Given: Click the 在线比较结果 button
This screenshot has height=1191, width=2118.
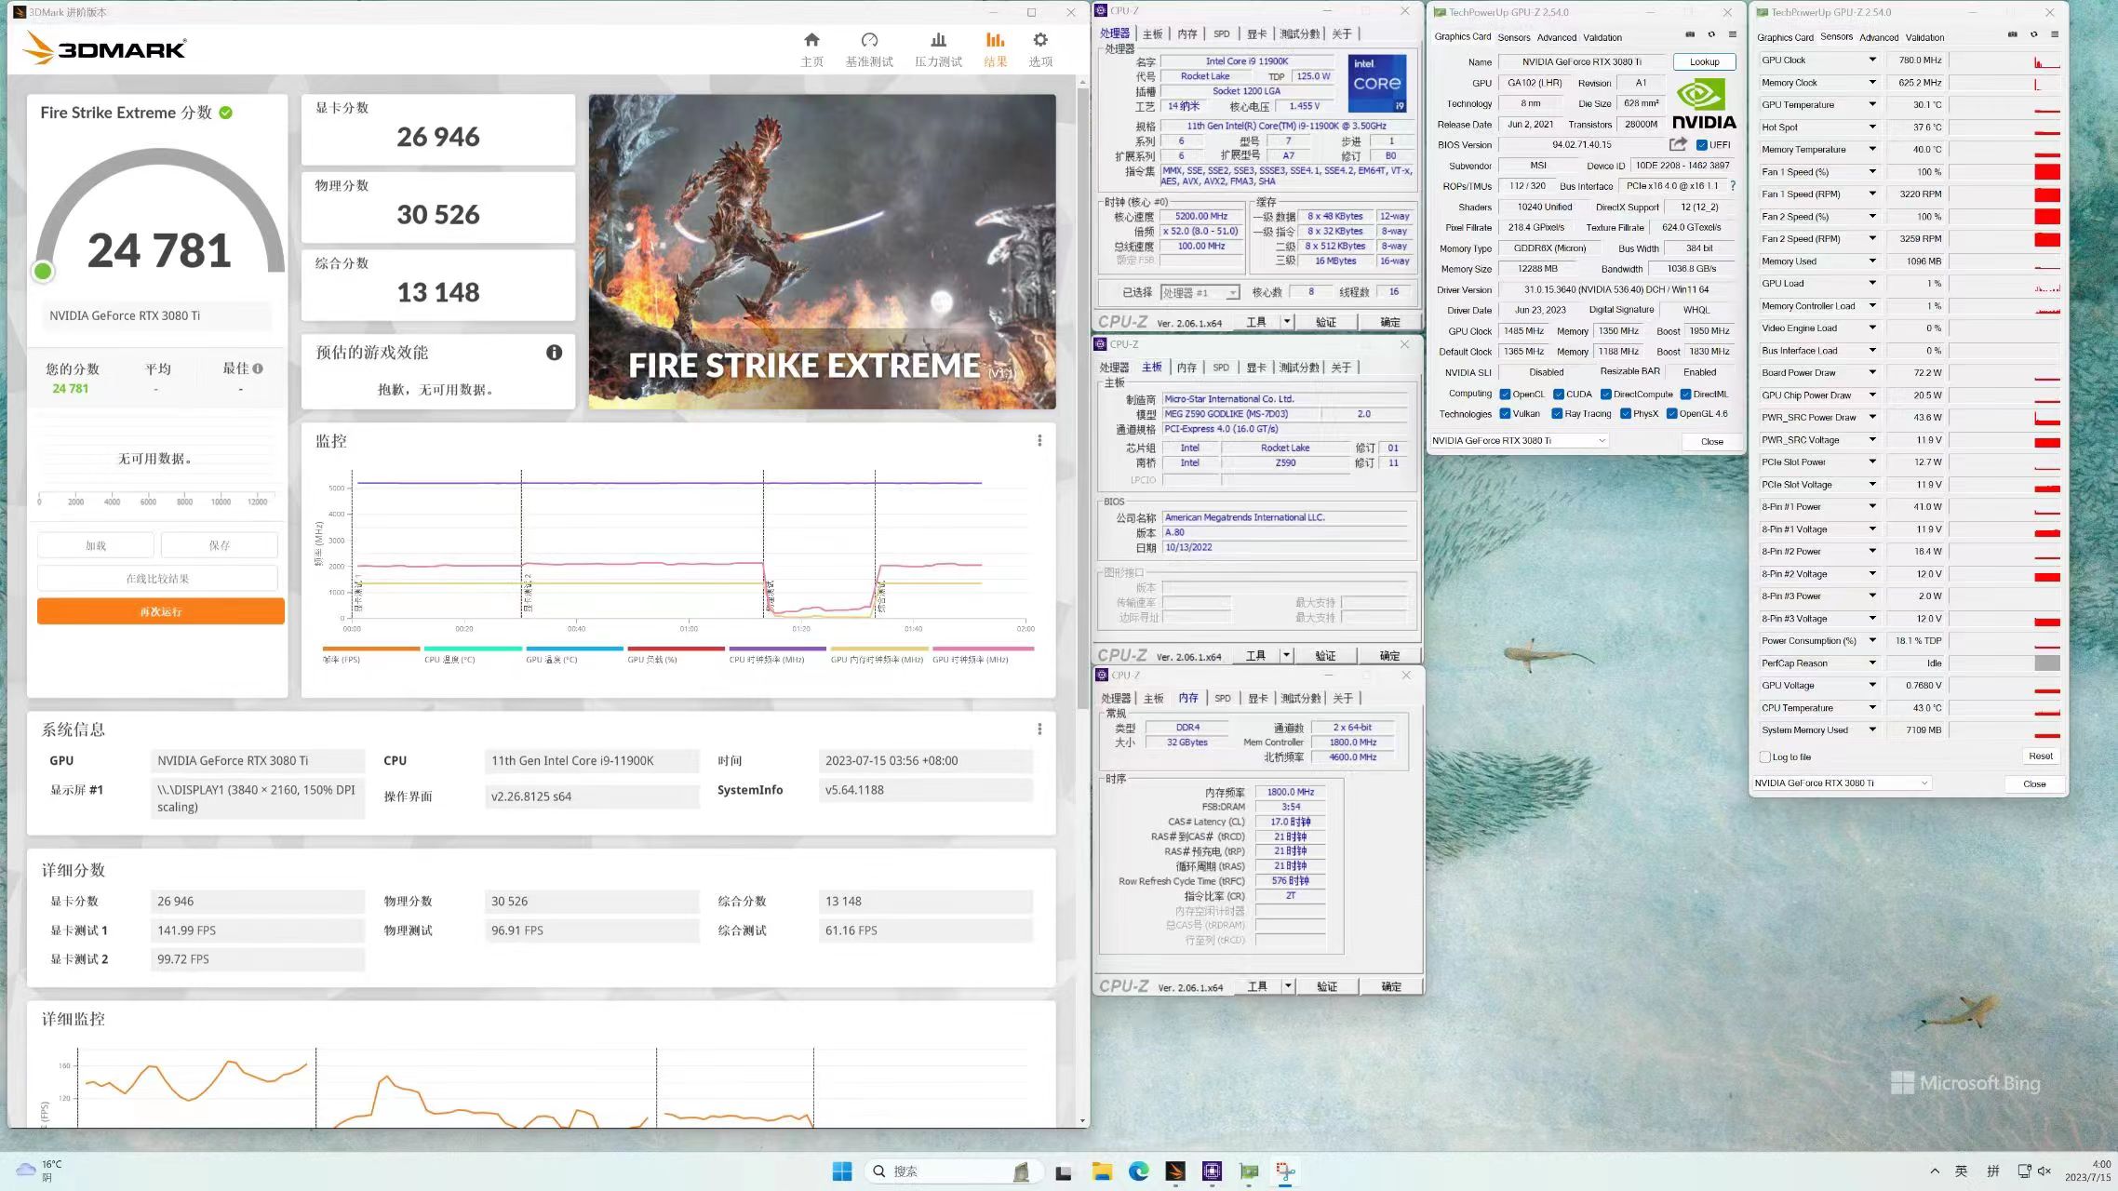Looking at the screenshot, I should pos(157,579).
